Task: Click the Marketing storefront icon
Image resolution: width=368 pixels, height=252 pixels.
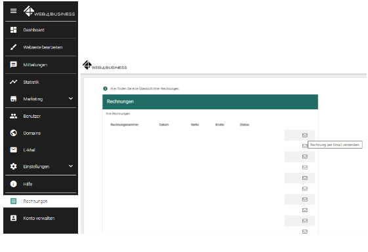Action: point(13,99)
